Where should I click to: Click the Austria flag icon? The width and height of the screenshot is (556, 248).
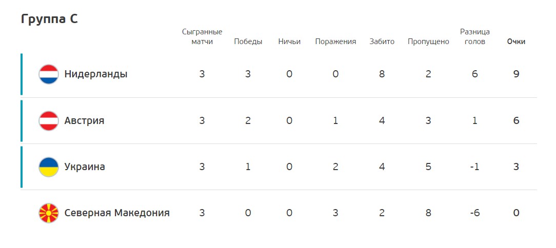click(x=49, y=121)
